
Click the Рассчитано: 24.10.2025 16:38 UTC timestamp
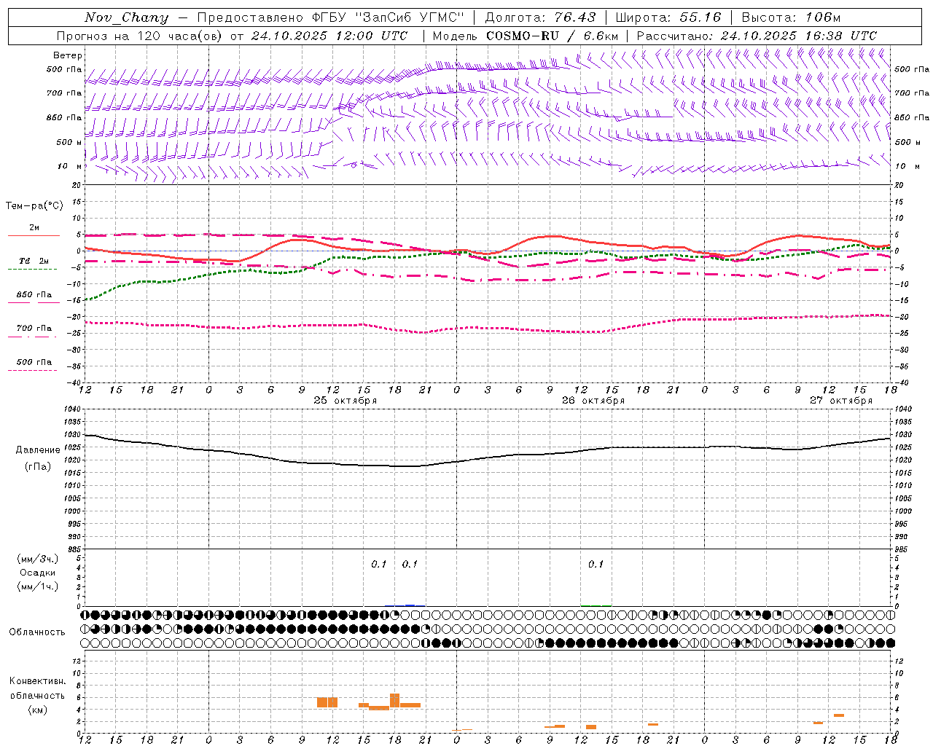click(757, 36)
